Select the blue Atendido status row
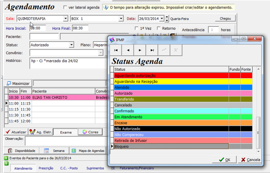The image size is (270, 173). click(x=183, y=87)
